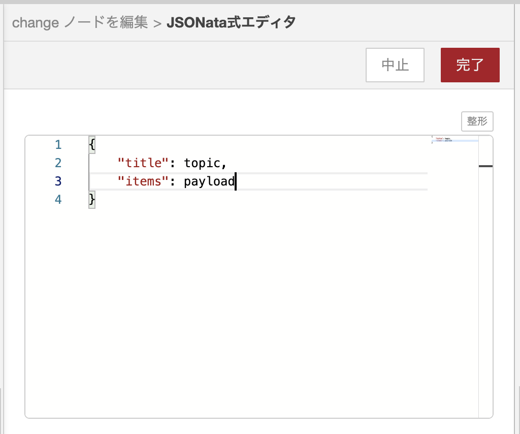Click the code minimap preview
The image size is (520, 434).
(454, 139)
